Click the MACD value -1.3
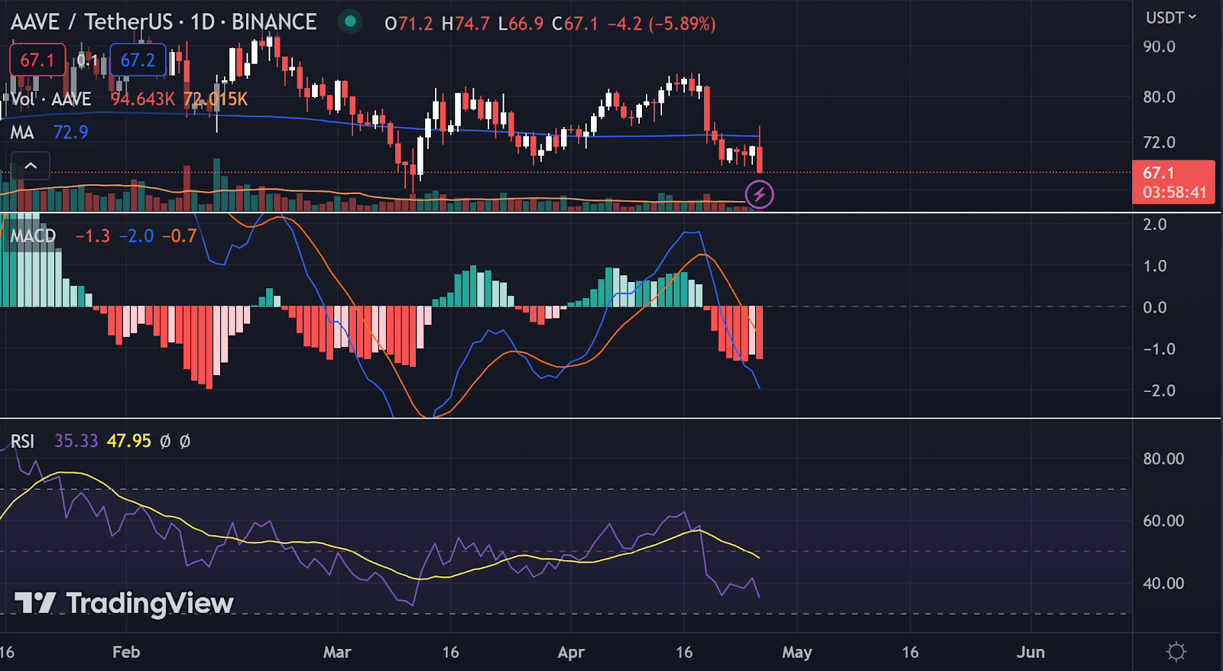 coord(92,236)
